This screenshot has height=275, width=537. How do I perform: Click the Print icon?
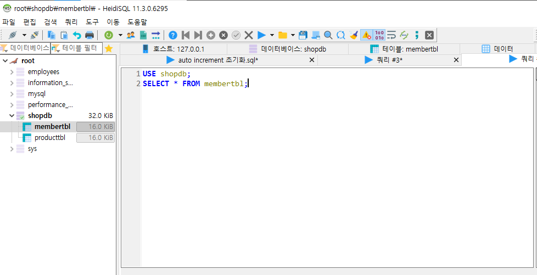(90, 35)
